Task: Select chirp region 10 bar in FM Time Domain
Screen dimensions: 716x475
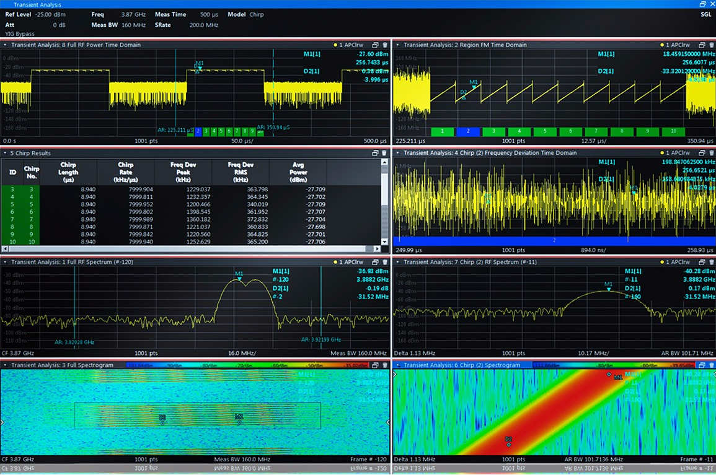Action: pyautogui.click(x=673, y=131)
